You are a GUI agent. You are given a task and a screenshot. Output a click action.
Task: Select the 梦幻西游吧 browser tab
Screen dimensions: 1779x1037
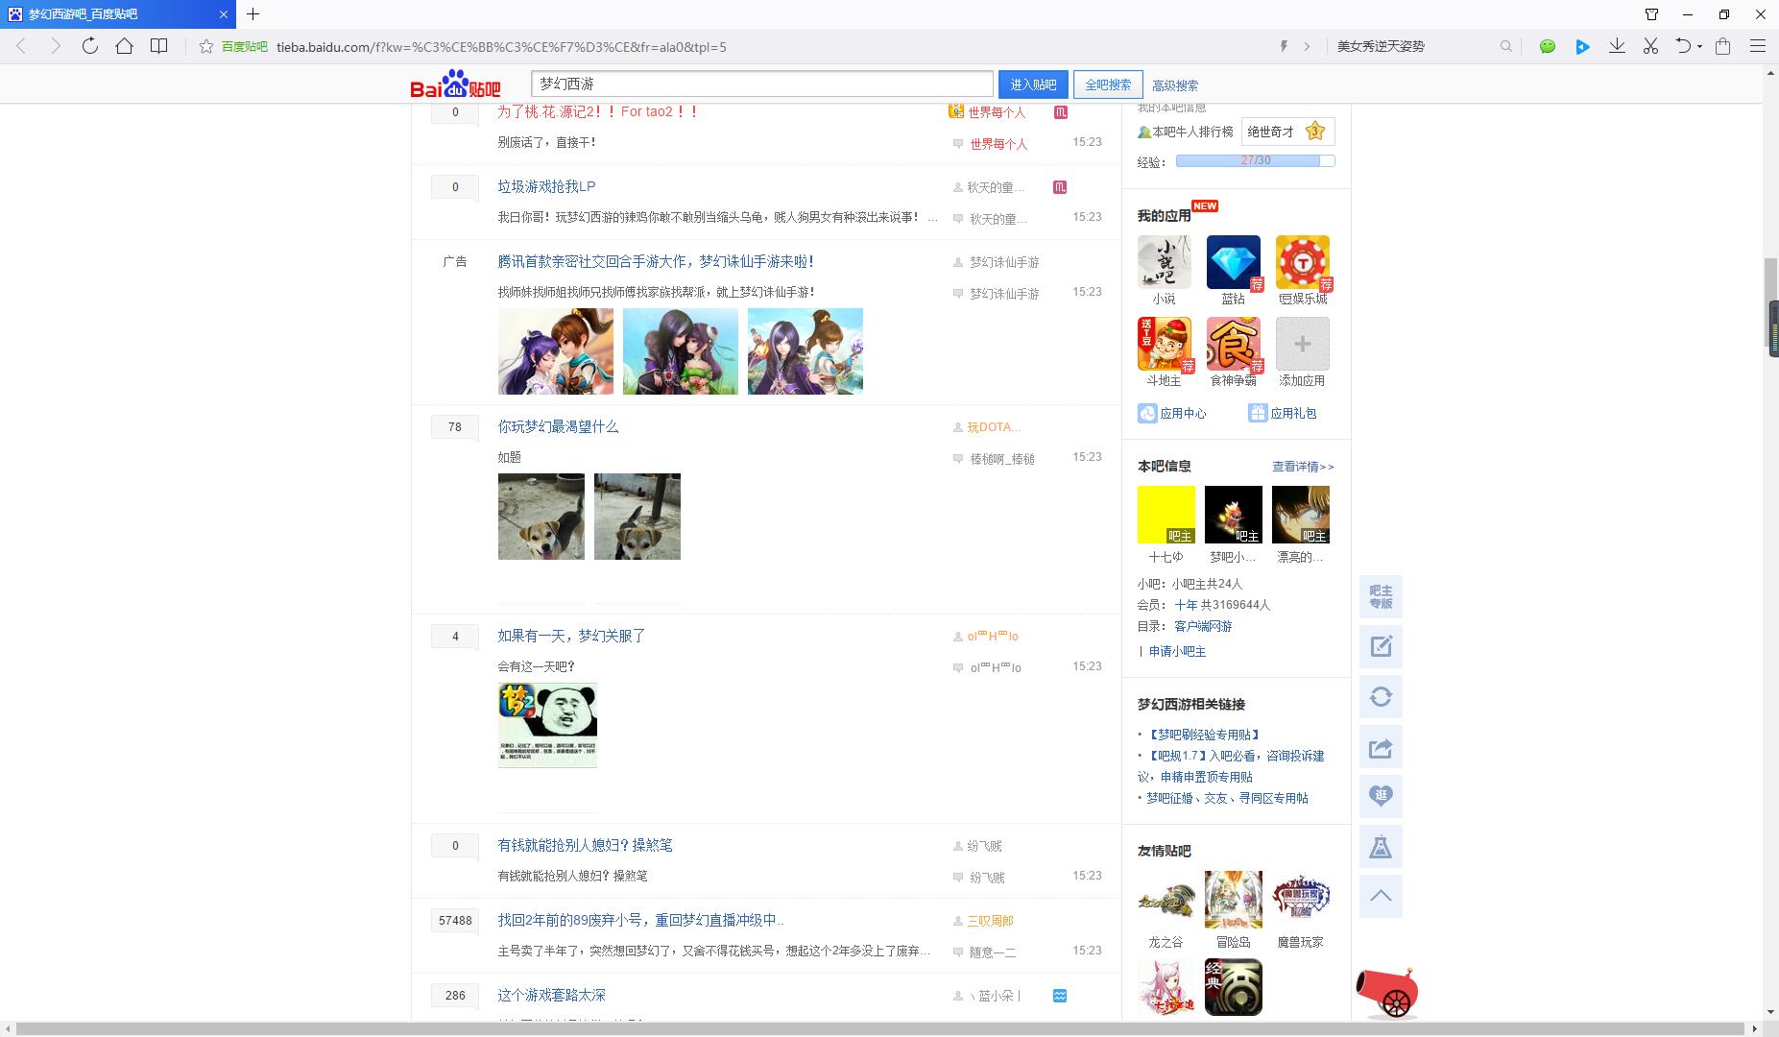(x=115, y=14)
